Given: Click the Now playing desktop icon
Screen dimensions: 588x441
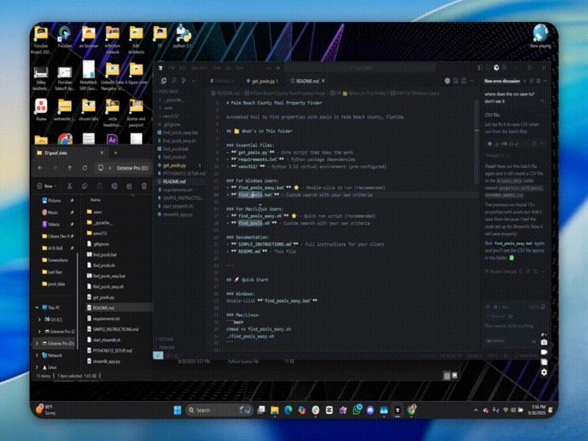Looking at the screenshot, I should (x=541, y=37).
